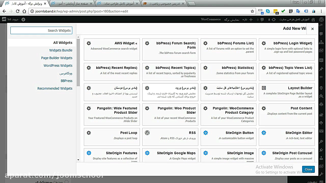Click the widget list scrollbar up arrow
The image size is (326, 183).
coord(78,37)
